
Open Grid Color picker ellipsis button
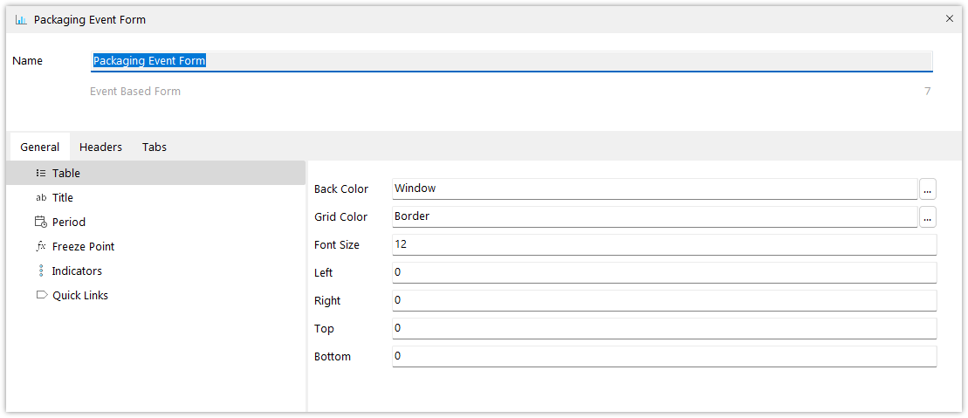tap(928, 217)
